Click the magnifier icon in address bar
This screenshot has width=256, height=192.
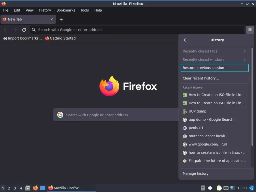[x=34, y=30]
